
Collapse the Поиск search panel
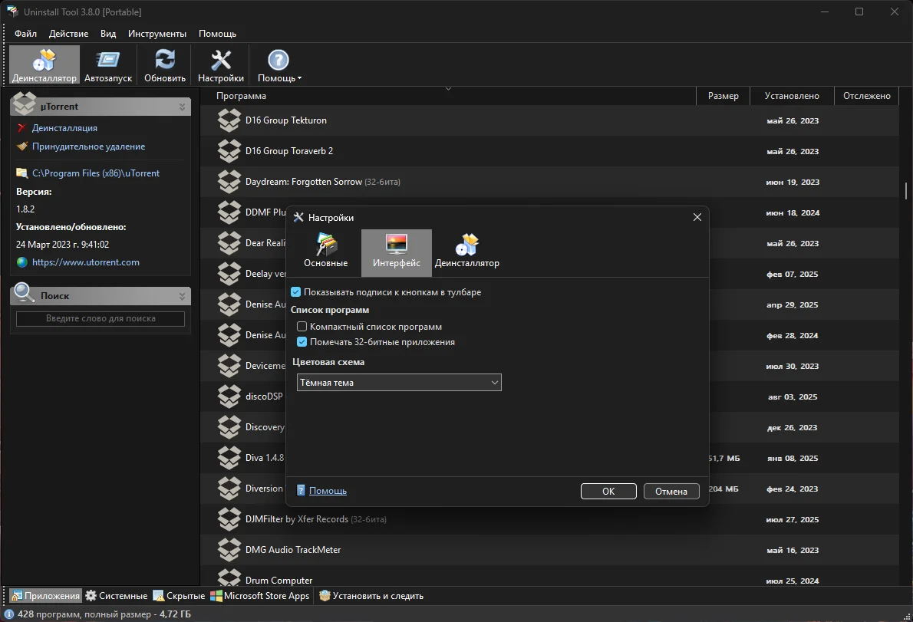click(183, 296)
